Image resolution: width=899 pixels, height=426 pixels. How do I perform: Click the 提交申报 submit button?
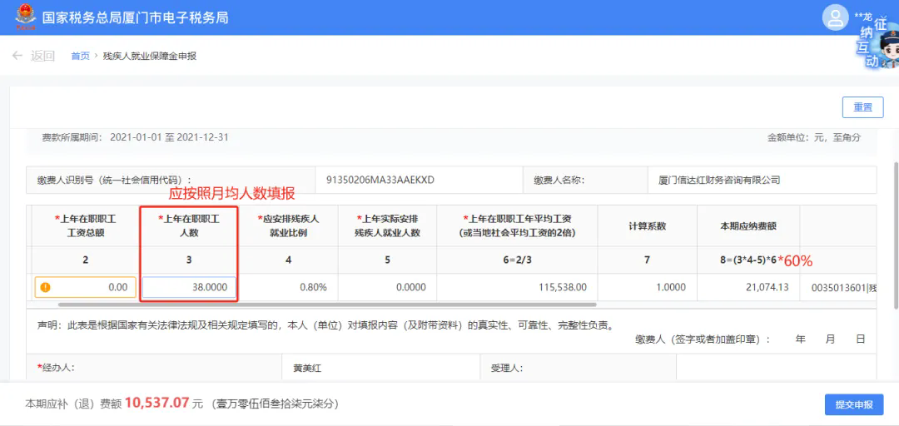854,405
